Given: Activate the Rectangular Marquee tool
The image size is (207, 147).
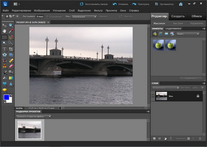Looking at the screenshot, I should pos(4,37).
